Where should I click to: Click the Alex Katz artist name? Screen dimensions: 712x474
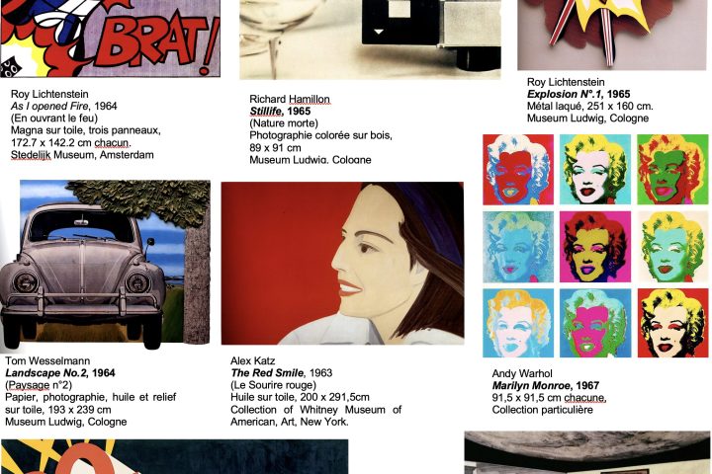(252, 360)
